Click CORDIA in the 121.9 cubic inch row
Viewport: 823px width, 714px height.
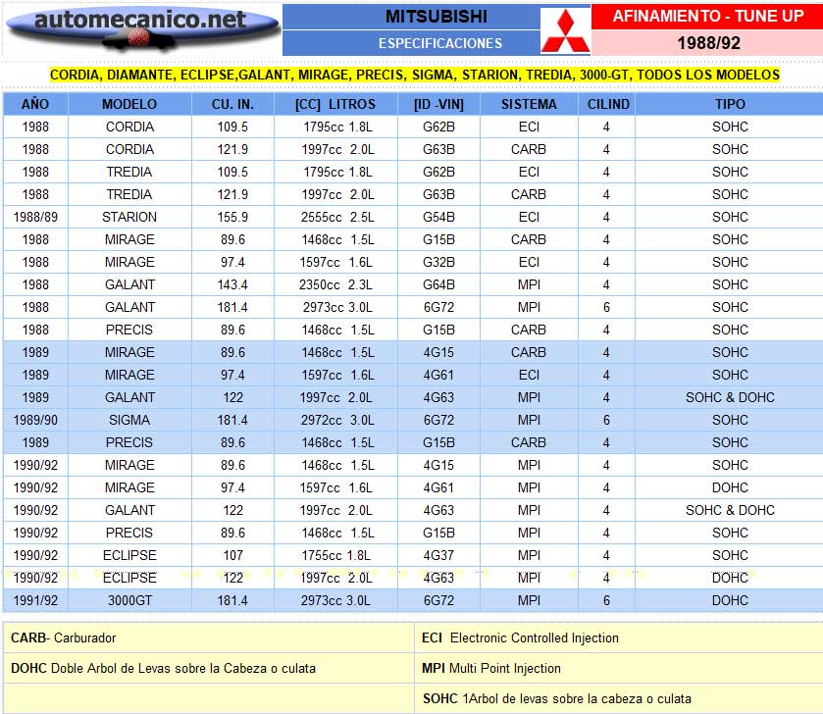pyautogui.click(x=129, y=149)
